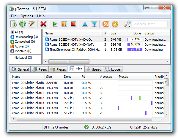Click the Move Up queue arrow icon

click(85, 24)
